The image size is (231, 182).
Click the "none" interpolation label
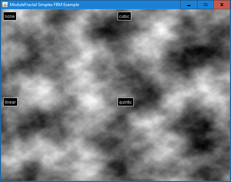click(x=10, y=16)
